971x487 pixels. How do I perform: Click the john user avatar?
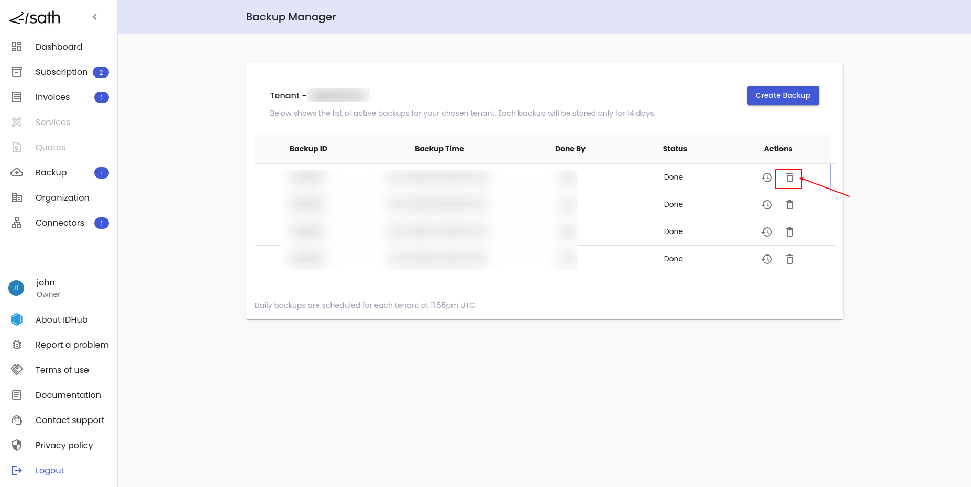click(16, 288)
